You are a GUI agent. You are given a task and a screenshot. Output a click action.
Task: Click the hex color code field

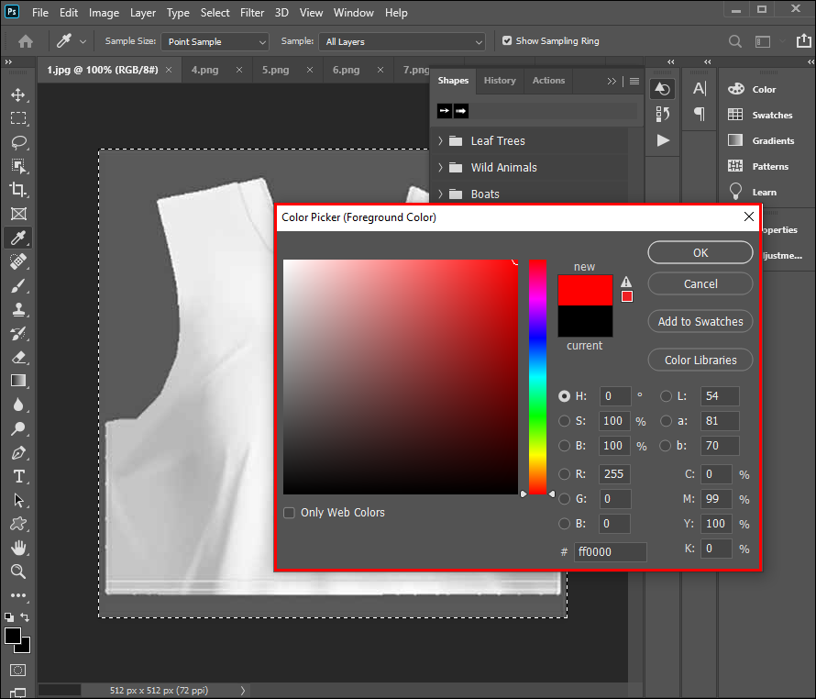click(610, 551)
